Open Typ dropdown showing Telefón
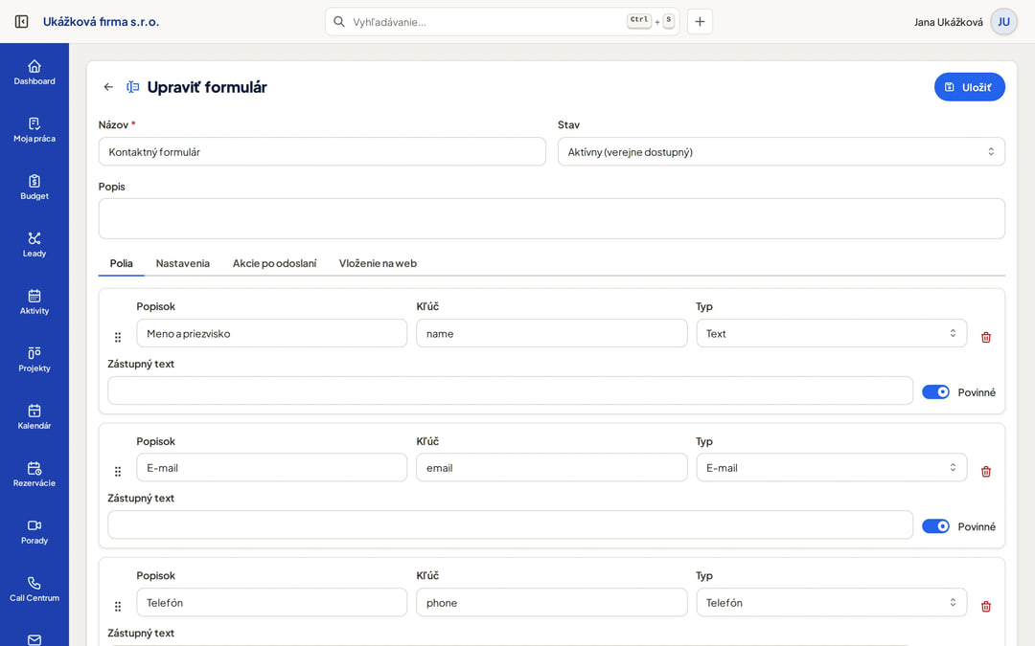The image size is (1035, 646). [x=831, y=603]
